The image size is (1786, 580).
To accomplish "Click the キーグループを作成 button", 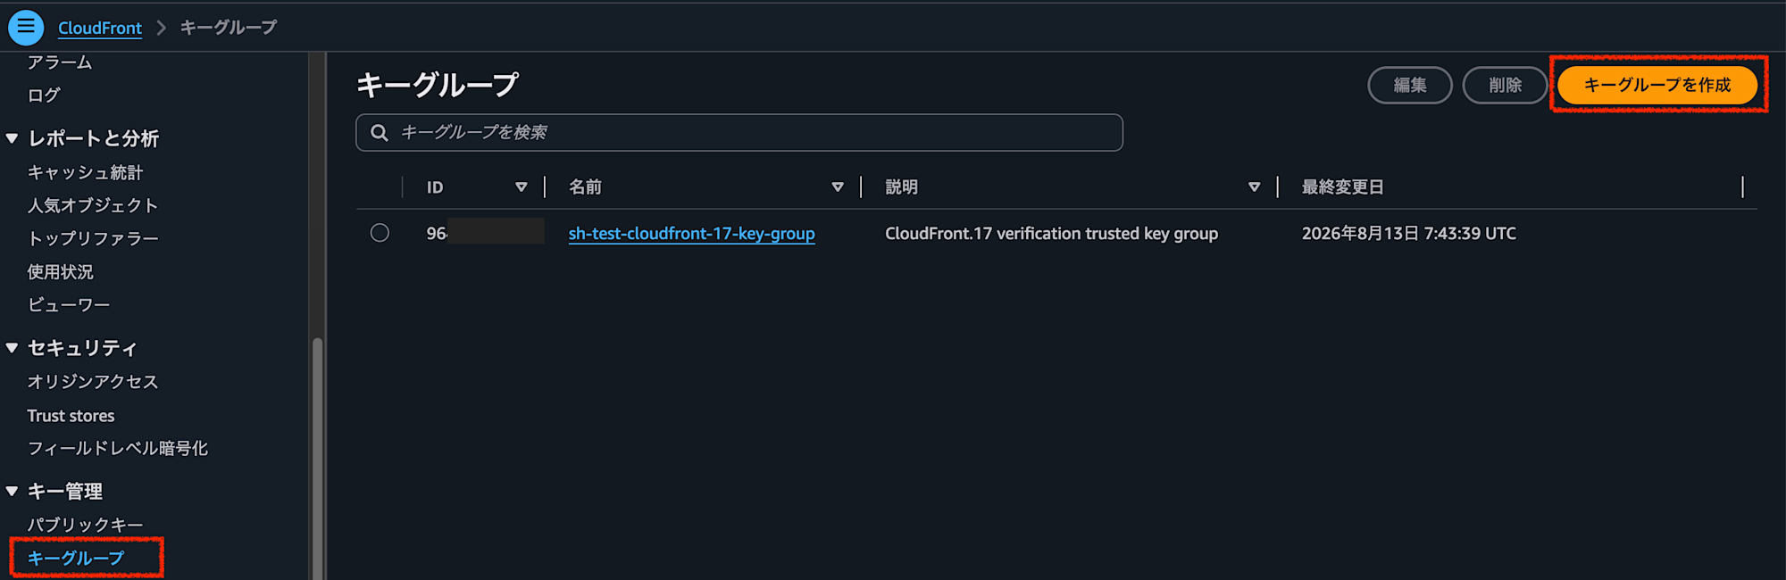I will (1657, 85).
